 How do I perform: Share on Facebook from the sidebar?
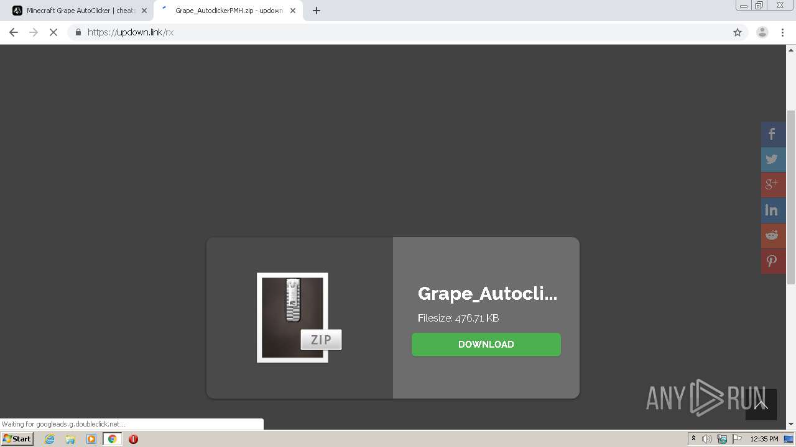point(773,134)
